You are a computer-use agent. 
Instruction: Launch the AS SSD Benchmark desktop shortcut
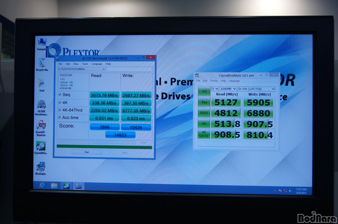tap(41, 107)
